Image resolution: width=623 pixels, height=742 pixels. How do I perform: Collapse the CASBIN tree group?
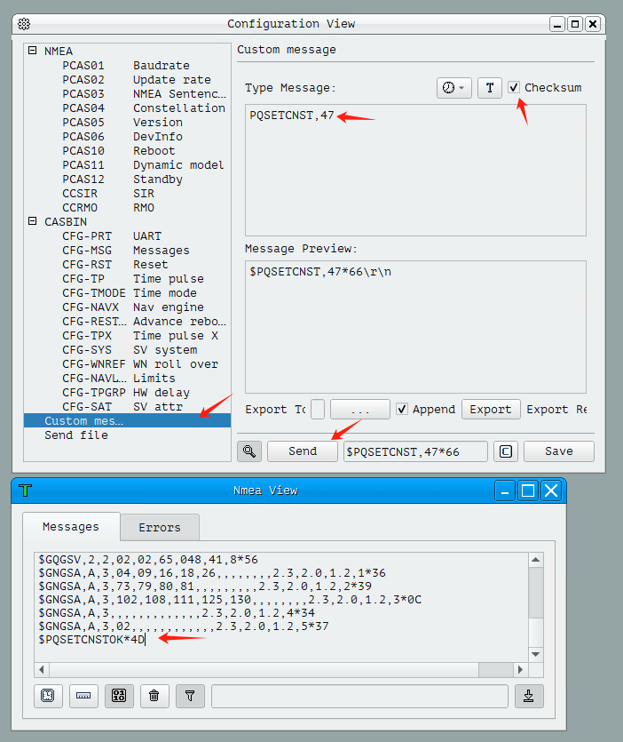click(x=33, y=221)
